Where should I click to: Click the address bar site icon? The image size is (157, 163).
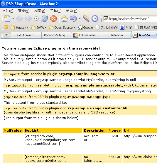tap(106, 19)
